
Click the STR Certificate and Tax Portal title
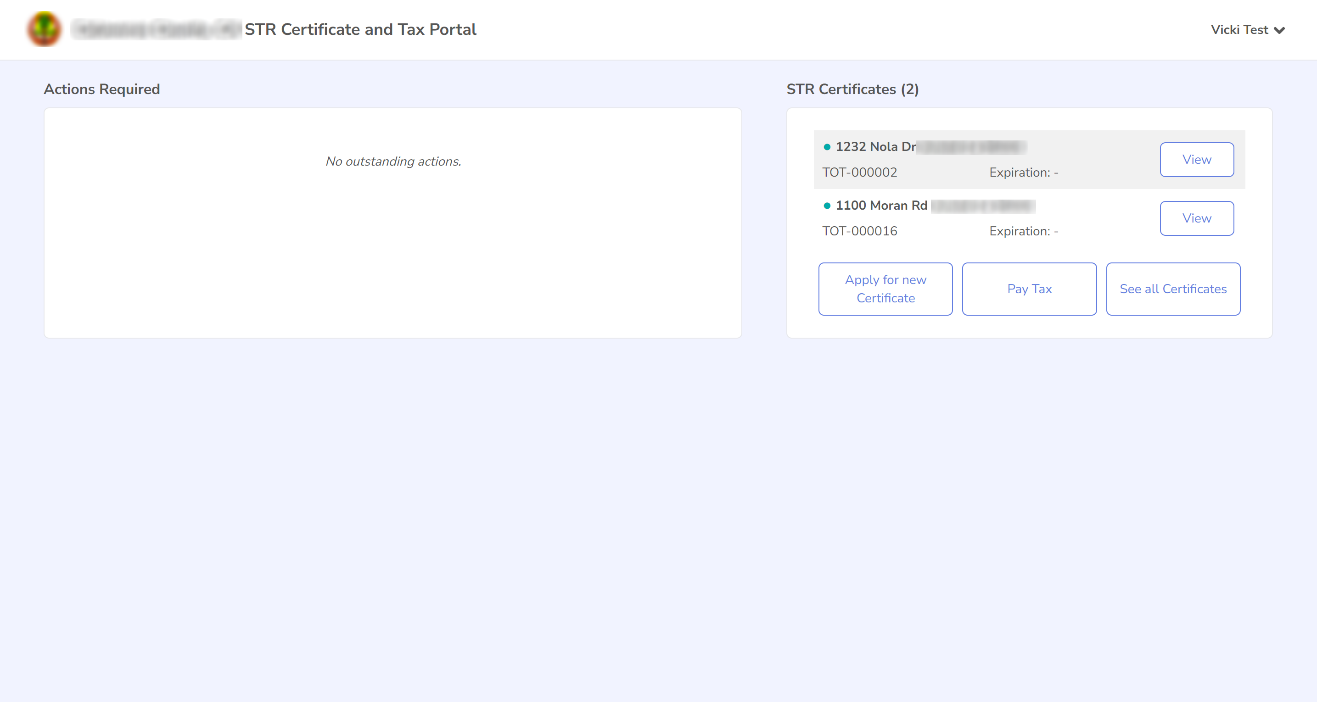coord(360,30)
